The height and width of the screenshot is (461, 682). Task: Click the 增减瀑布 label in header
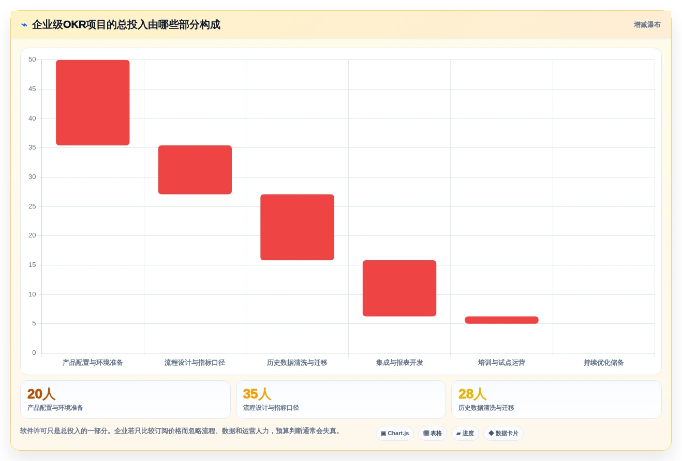(x=647, y=25)
